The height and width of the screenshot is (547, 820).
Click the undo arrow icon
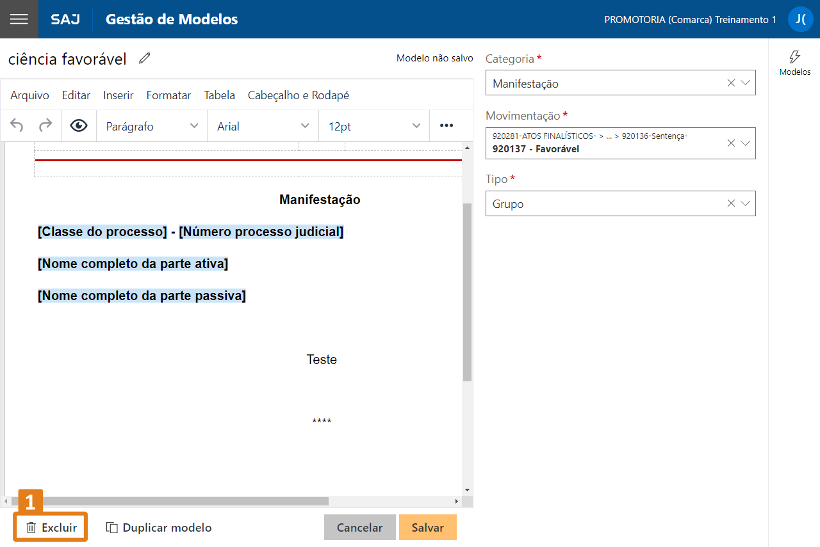17,126
